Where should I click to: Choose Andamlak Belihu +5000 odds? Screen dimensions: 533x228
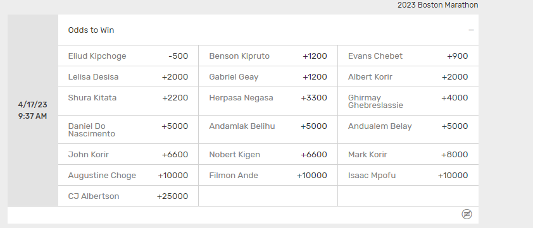tap(268, 129)
